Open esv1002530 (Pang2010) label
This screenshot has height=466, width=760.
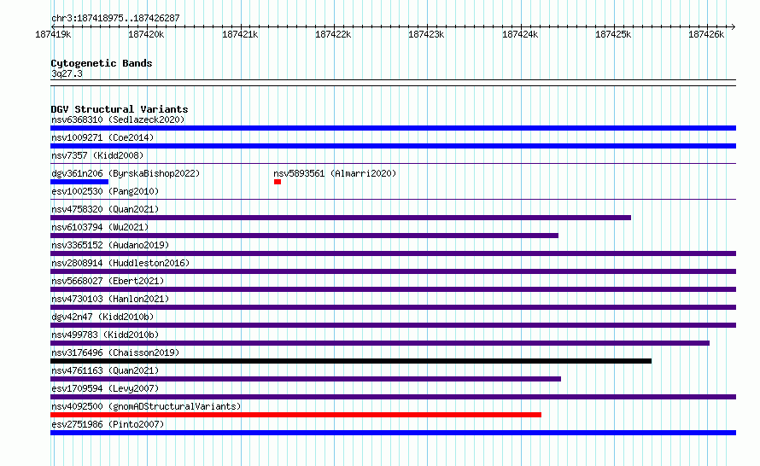point(105,191)
